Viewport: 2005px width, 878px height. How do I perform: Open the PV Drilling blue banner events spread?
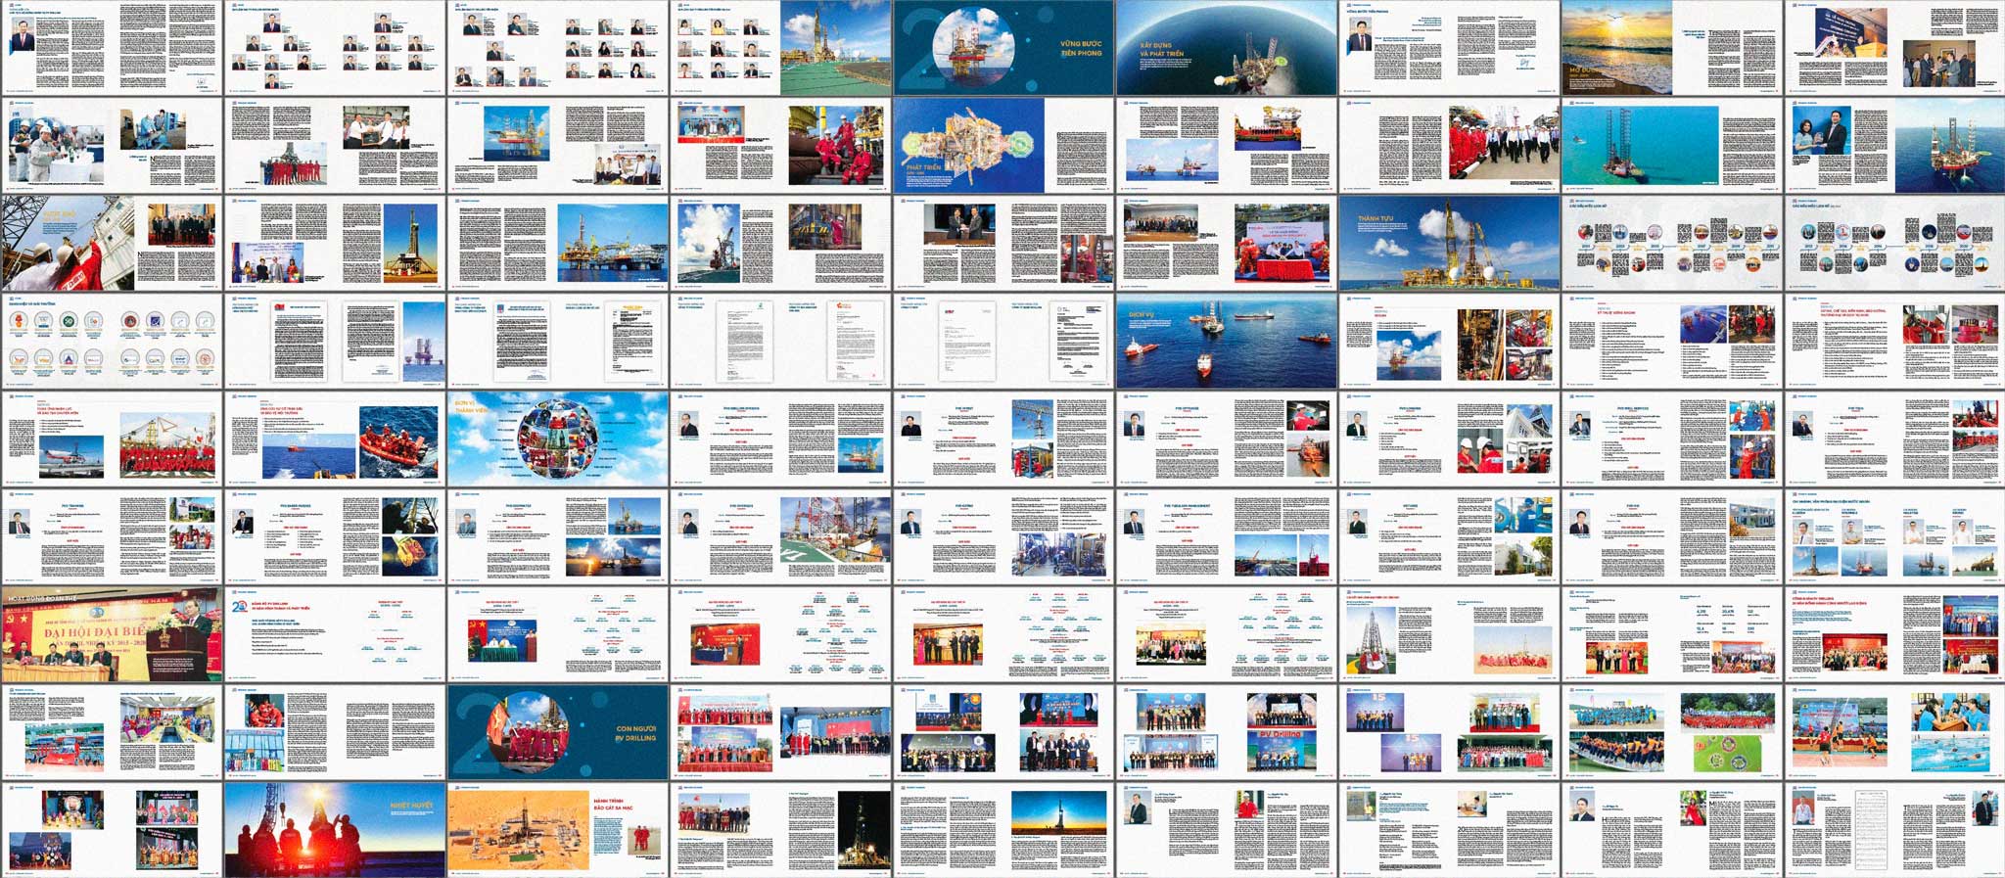[x=1226, y=732]
